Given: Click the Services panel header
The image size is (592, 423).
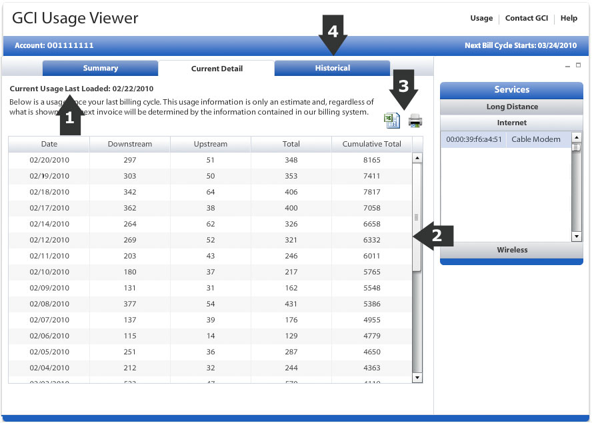Looking at the screenshot, I should click(x=511, y=90).
